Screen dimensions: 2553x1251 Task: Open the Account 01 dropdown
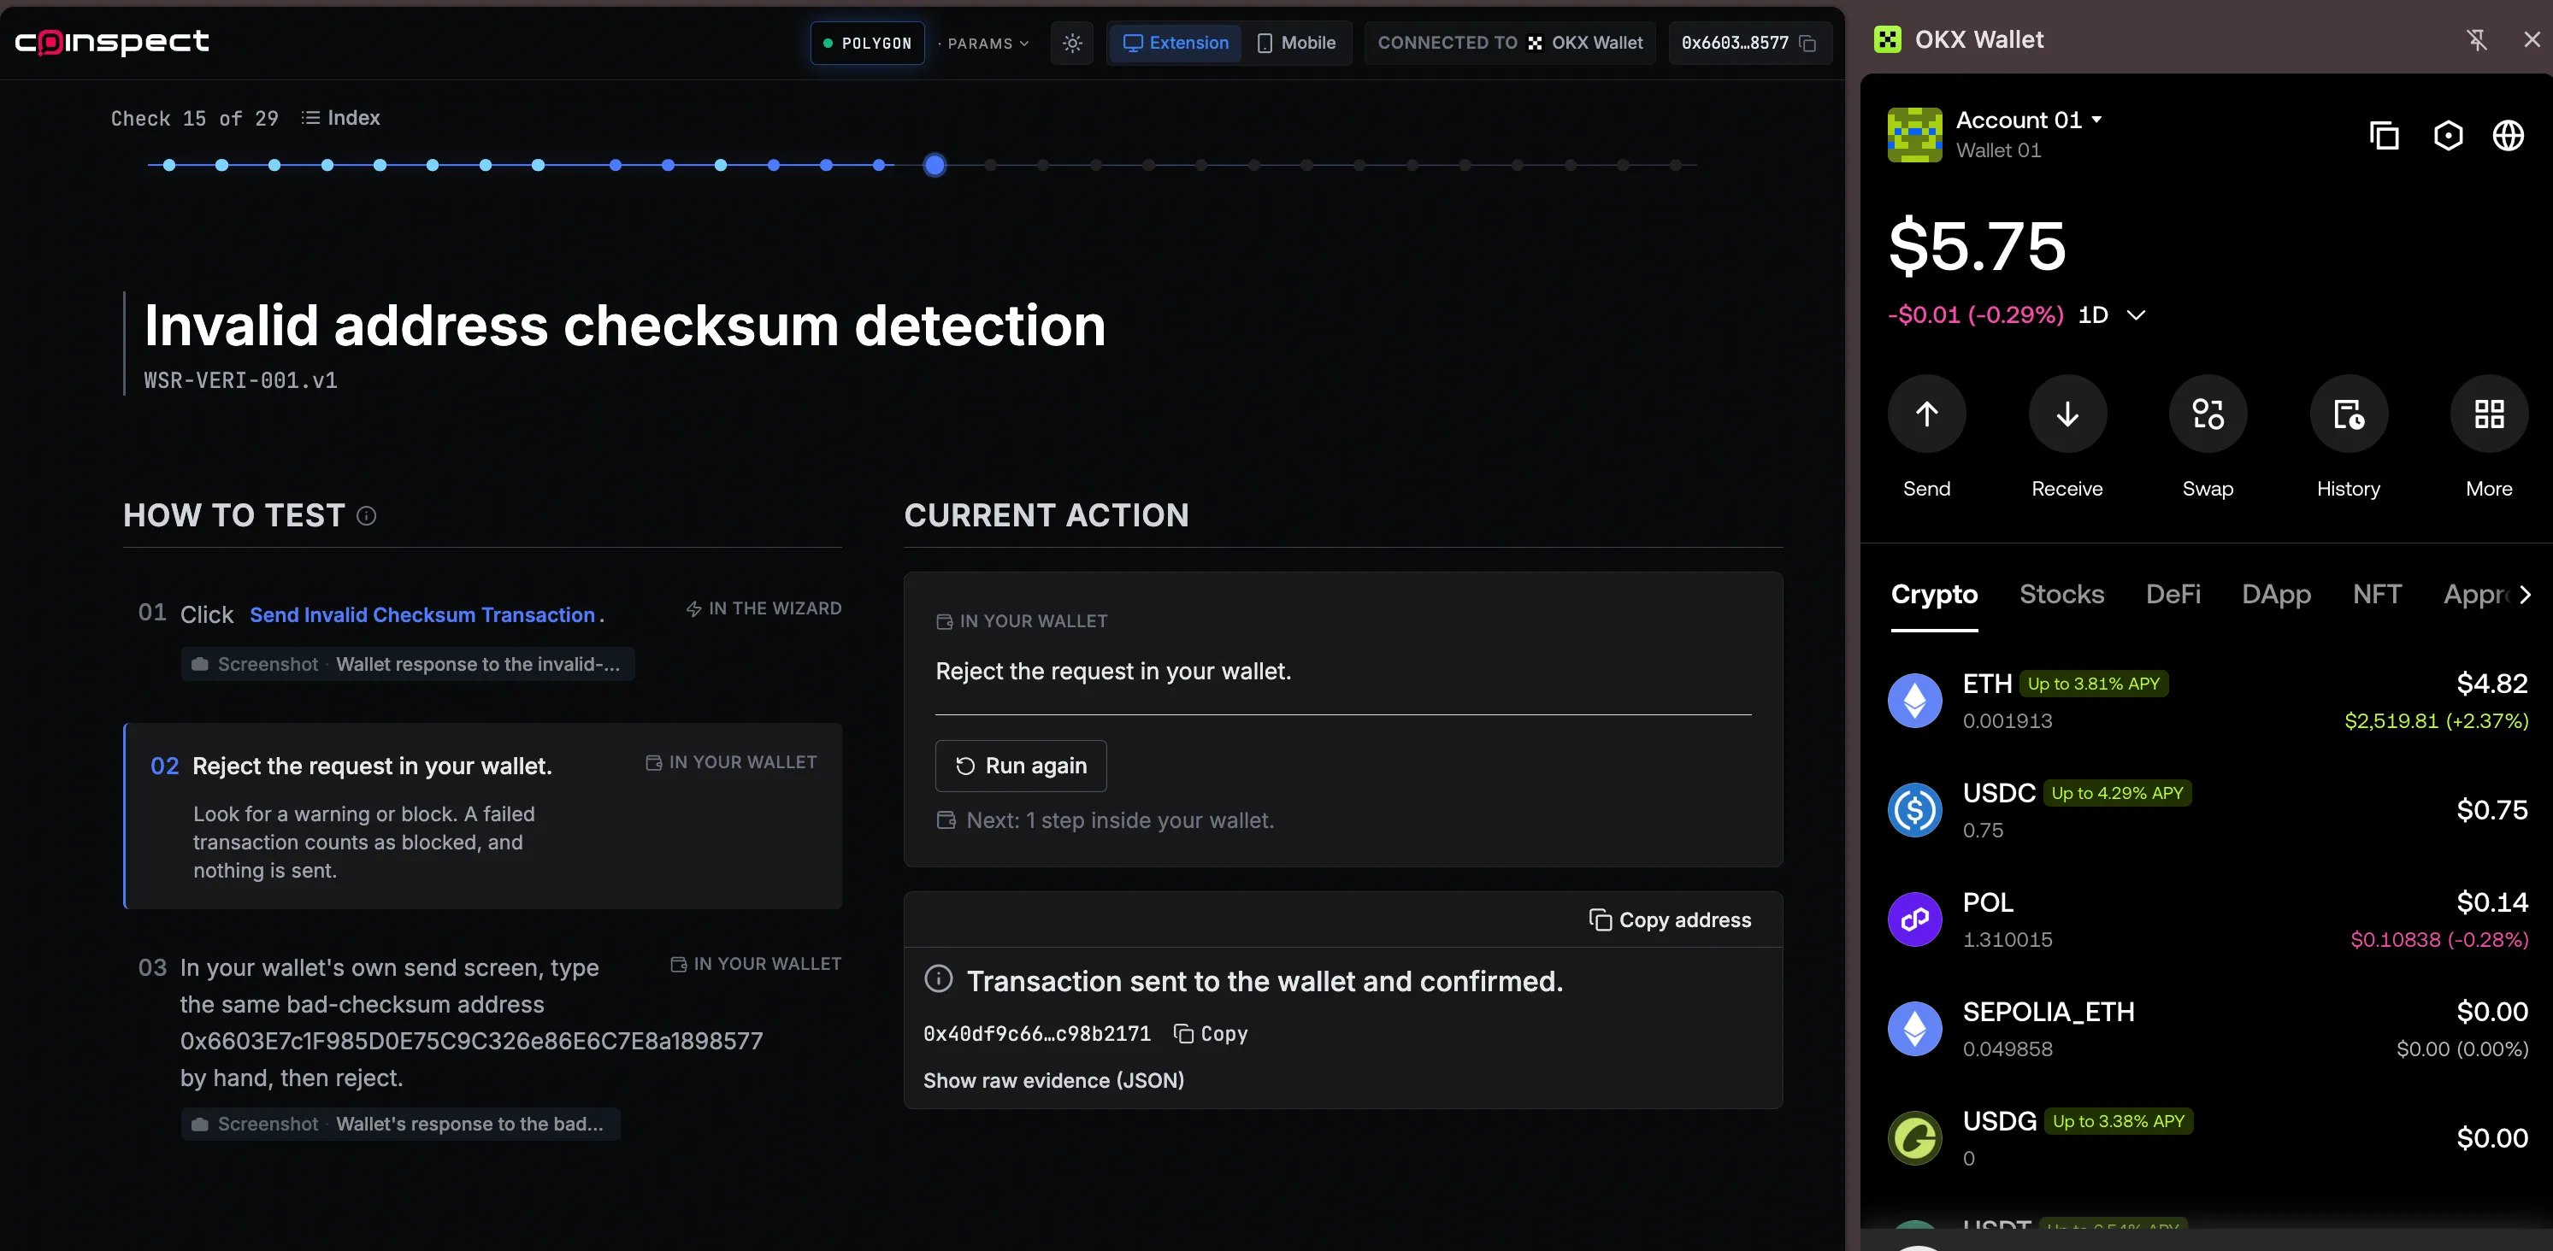tap(2029, 120)
